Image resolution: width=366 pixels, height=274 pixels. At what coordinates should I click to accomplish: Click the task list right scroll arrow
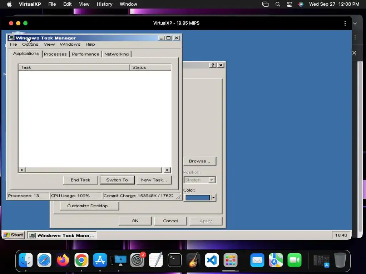167,170
